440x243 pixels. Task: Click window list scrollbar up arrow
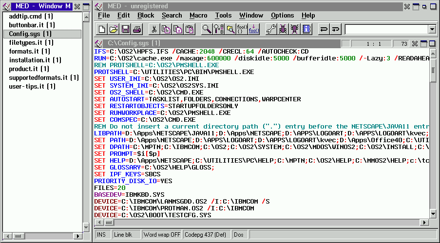click(x=86, y=18)
